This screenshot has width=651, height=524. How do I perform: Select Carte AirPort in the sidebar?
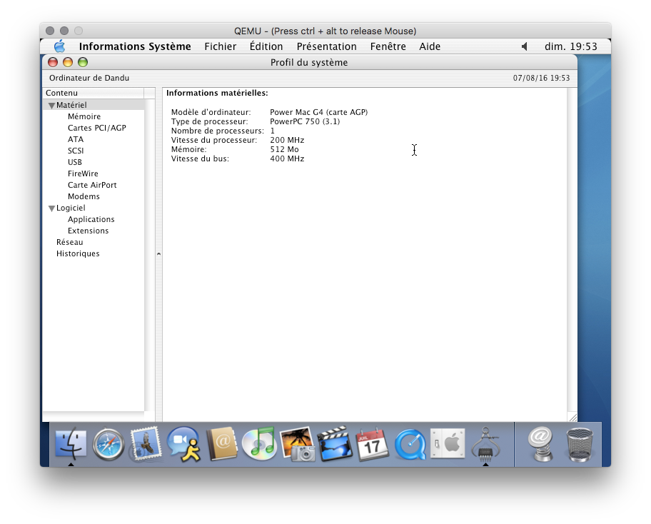pyautogui.click(x=92, y=185)
